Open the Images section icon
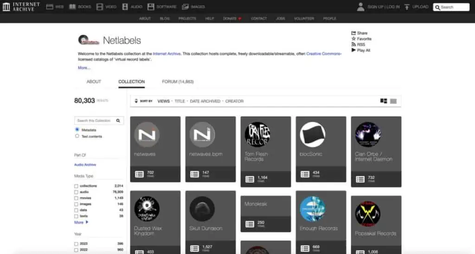The width and height of the screenshot is (475, 254). click(186, 7)
